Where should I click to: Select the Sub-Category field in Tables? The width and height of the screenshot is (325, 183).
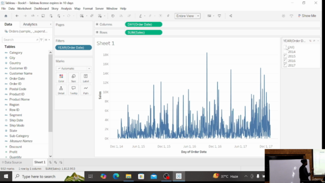tap(19, 136)
